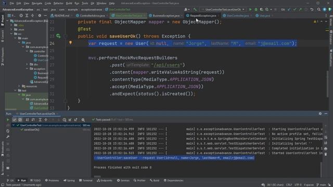Toggle the Notifications side tab on right
Image resolution: width=333 pixels, height=187 pixels.
coord(331,58)
